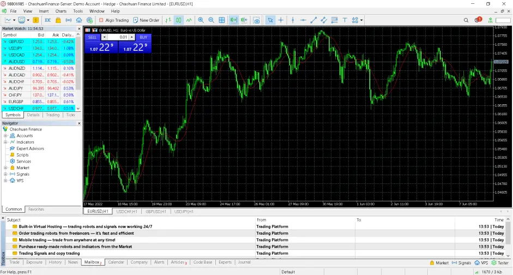513x275 pixels.
Task: Close the Market Watch panel
Action: click(79, 29)
